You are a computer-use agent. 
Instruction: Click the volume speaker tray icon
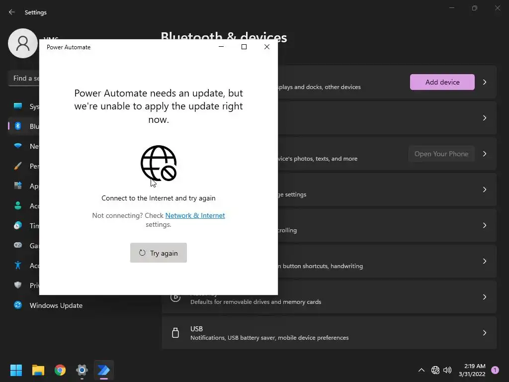[x=447, y=370]
